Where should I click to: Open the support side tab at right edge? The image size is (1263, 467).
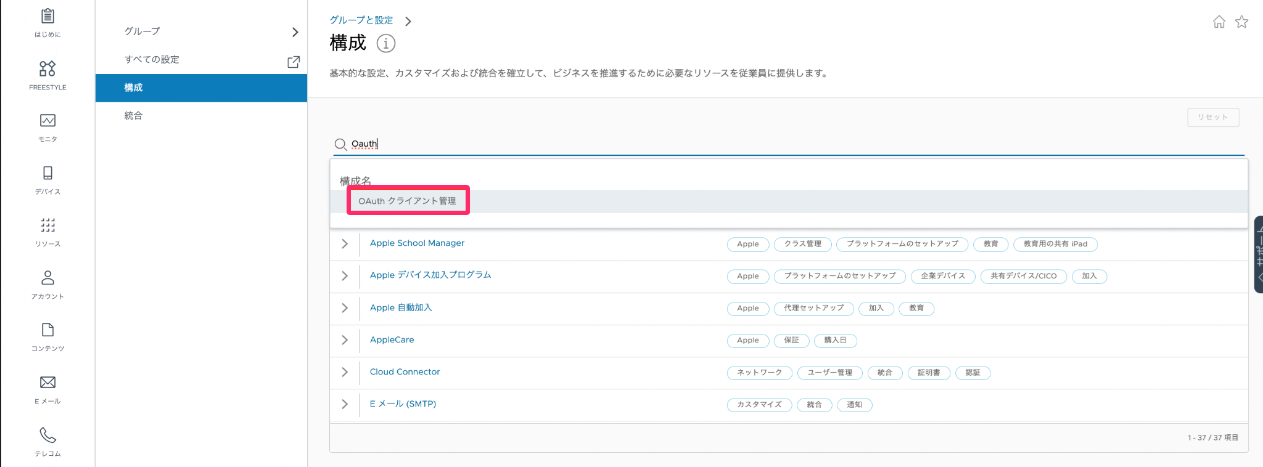(x=1259, y=254)
